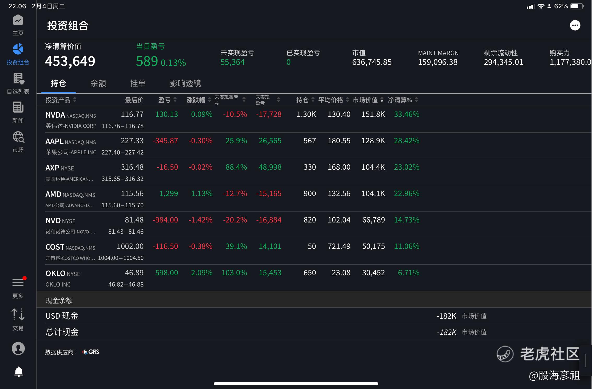This screenshot has width=592, height=389.
Task: Tap the 最后价 column header
Action: click(134, 100)
